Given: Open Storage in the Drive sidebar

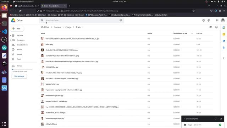Looking at the screenshot, I should [20, 66].
